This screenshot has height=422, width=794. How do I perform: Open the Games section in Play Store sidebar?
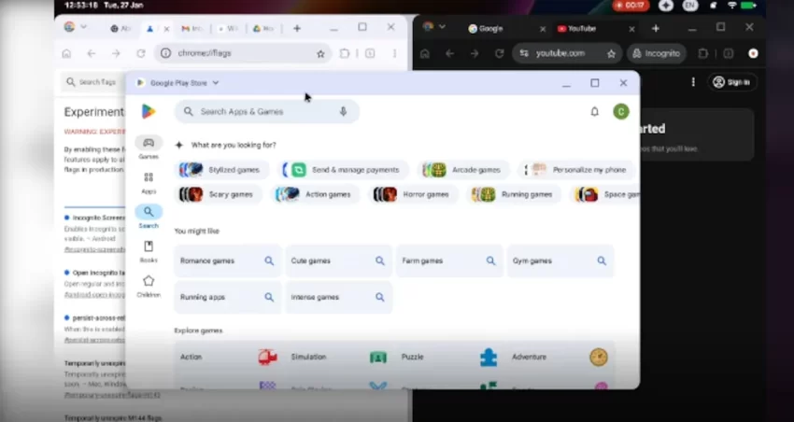point(148,147)
